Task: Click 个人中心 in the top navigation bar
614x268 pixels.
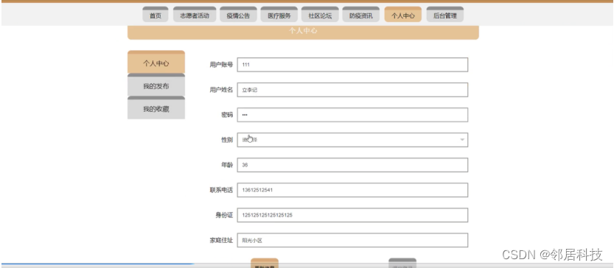Action: pyautogui.click(x=403, y=15)
